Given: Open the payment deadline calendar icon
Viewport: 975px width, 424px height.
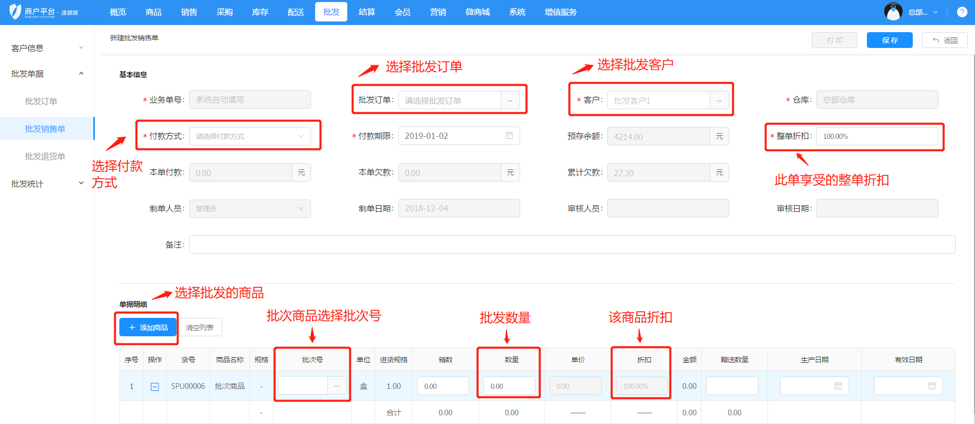Looking at the screenshot, I should 509,136.
